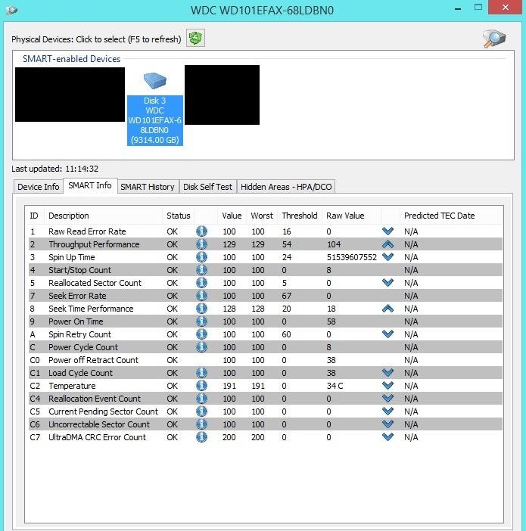Viewport: 526px width, 531px height.
Task: Open info icon for Seek Error Rate
Action: tap(201, 296)
